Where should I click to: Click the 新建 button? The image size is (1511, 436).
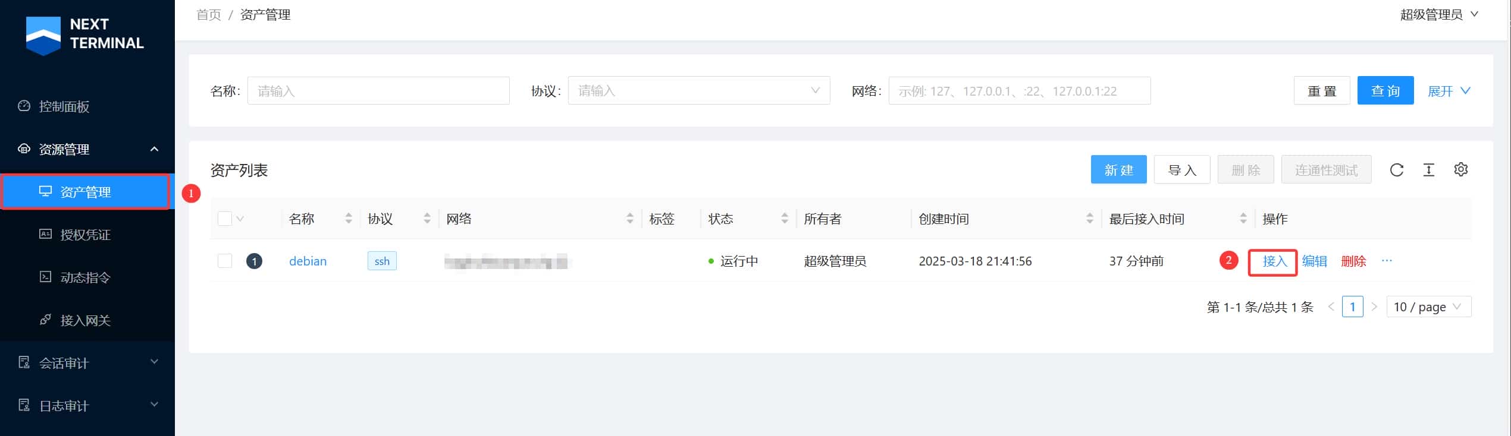(1118, 170)
